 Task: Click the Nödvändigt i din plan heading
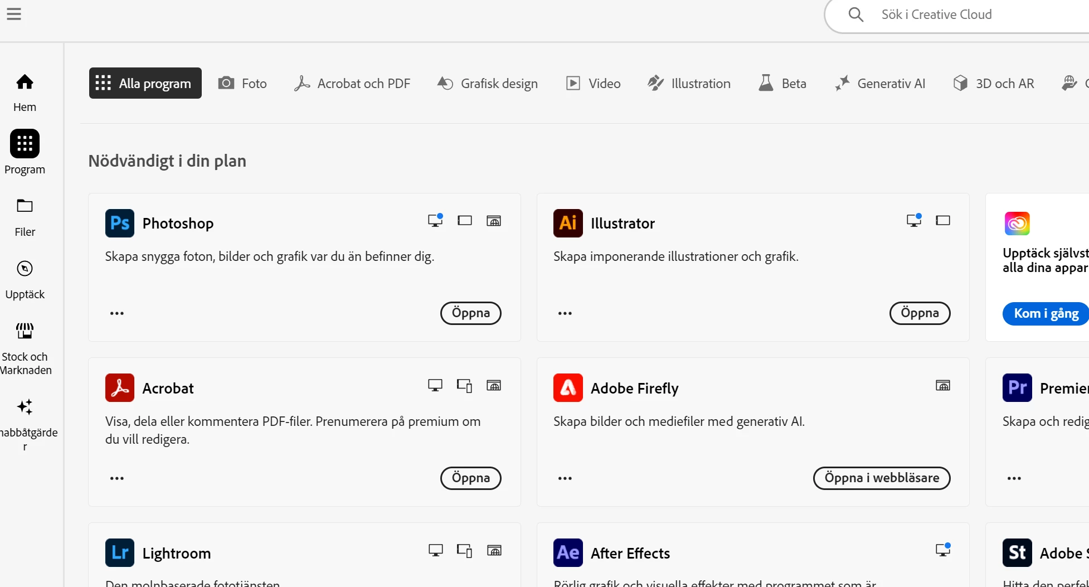coord(167,161)
